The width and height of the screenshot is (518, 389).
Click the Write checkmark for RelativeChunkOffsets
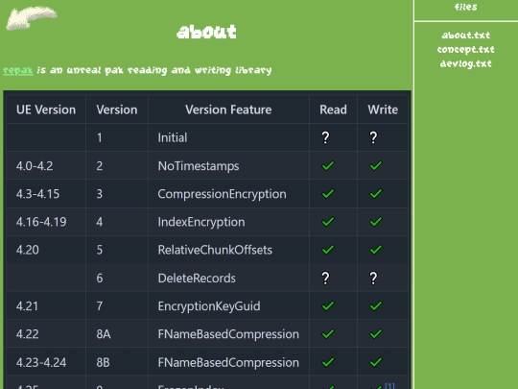tap(376, 250)
